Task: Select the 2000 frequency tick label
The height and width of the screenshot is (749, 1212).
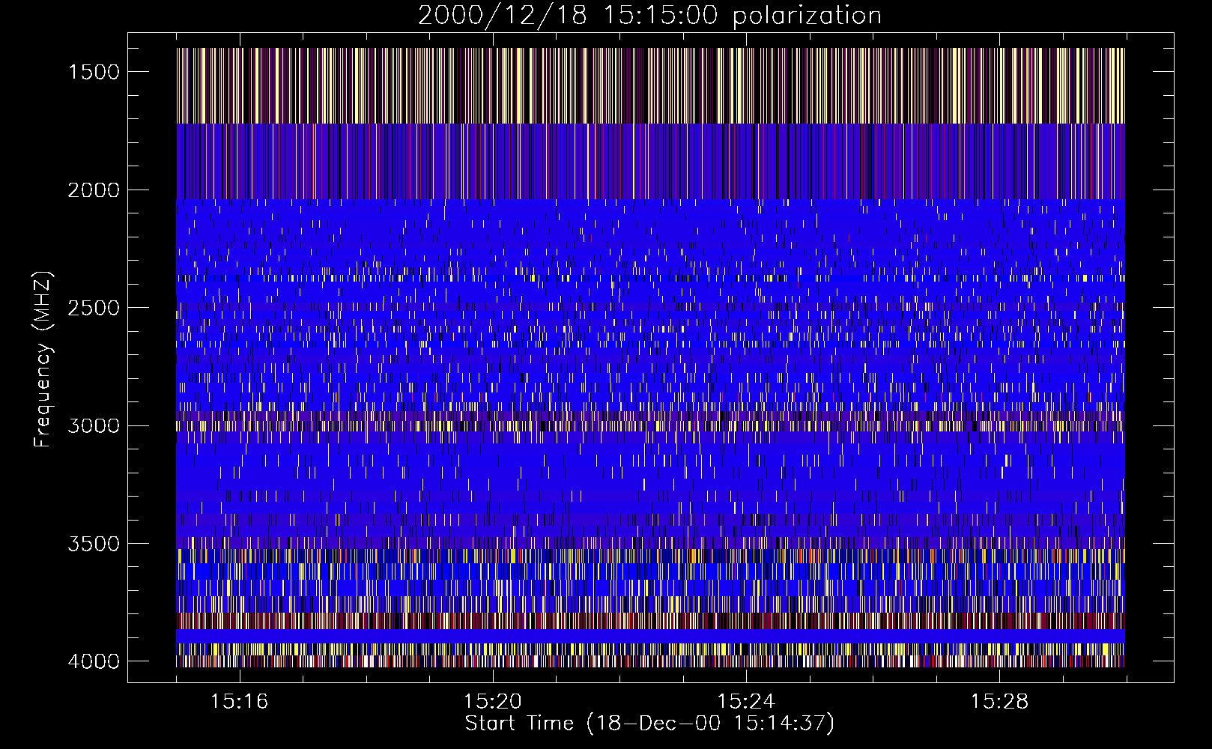Action: pos(94,190)
